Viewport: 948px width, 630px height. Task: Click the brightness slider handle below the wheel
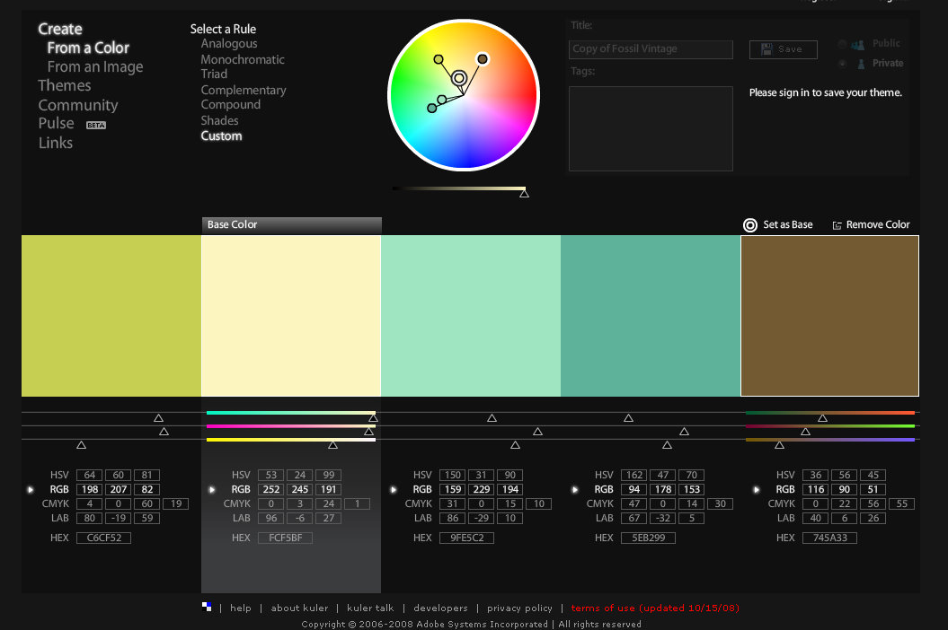pyautogui.click(x=524, y=193)
